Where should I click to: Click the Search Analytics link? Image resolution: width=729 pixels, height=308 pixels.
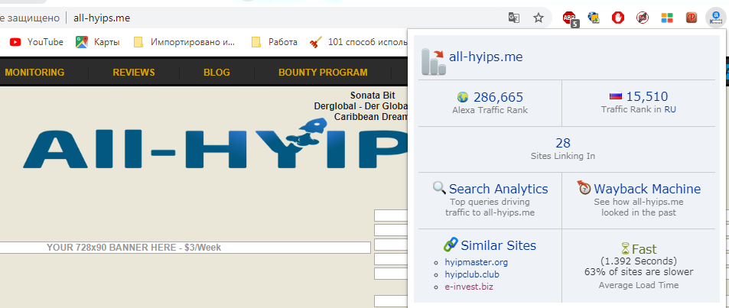click(498, 189)
